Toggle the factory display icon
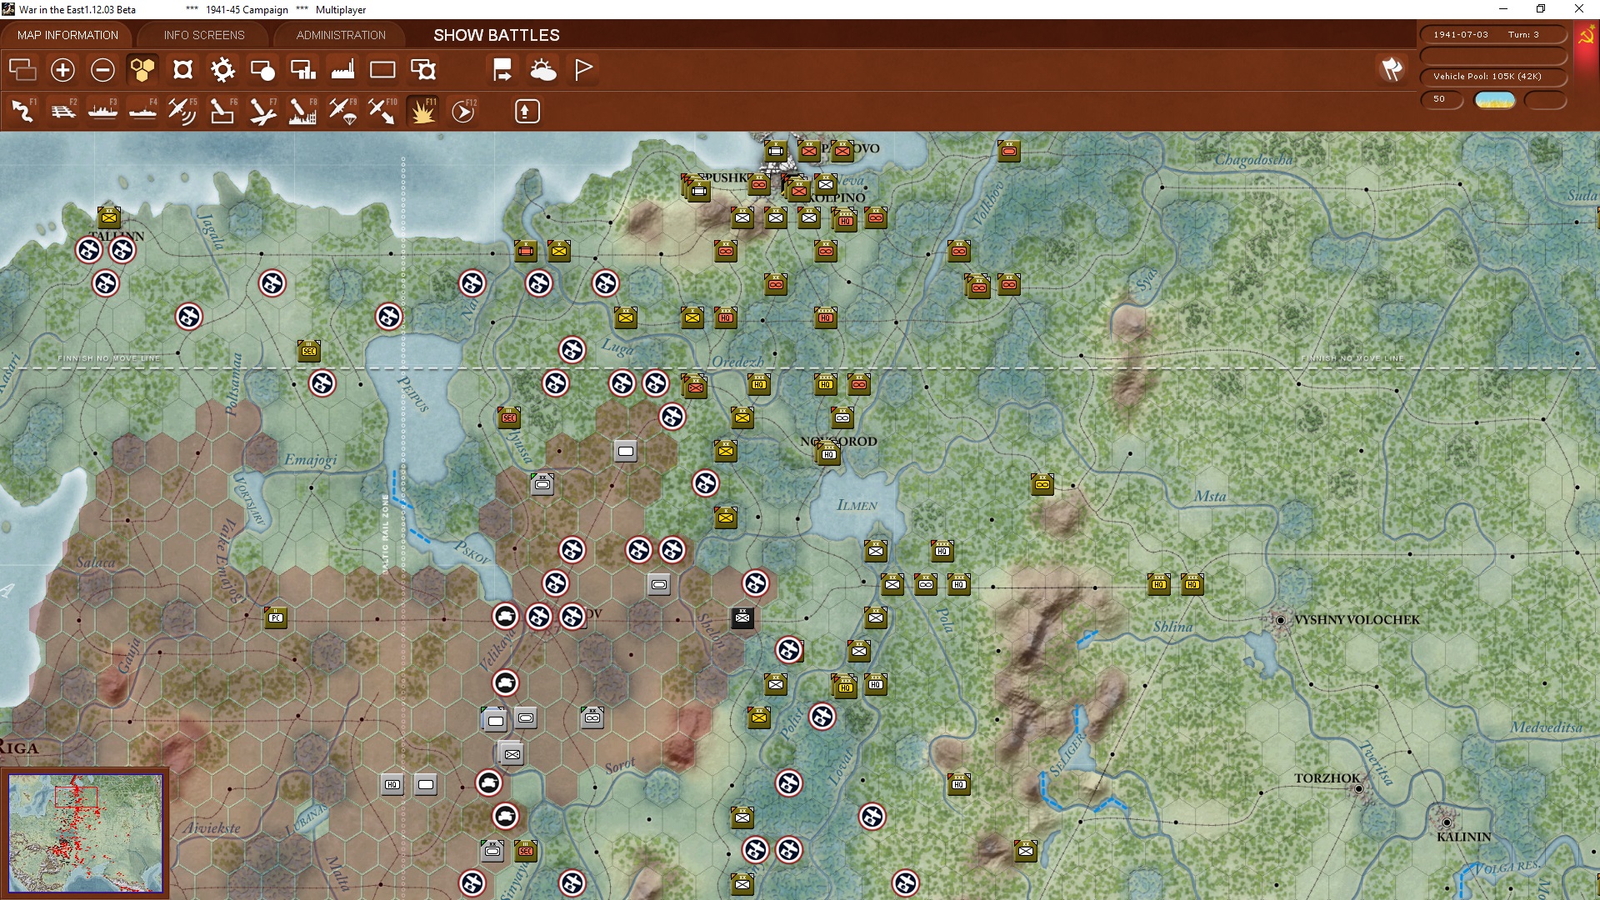This screenshot has width=1600, height=900. [342, 70]
